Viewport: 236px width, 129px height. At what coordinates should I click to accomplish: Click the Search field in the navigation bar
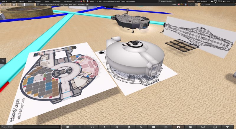[x=217, y=5]
